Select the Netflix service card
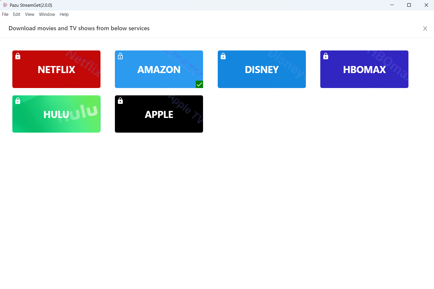Image resolution: width=434 pixels, height=289 pixels. [x=56, y=69]
